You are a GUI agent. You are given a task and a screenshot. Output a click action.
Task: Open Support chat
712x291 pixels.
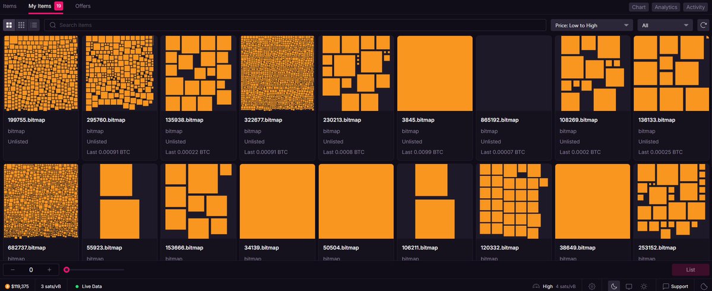(675, 286)
